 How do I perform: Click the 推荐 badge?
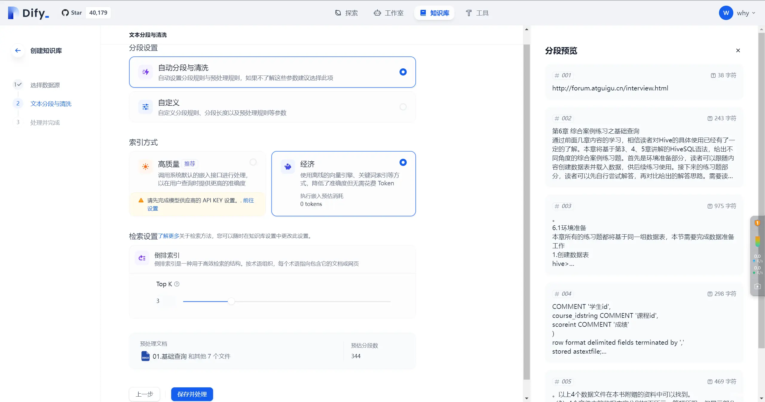click(x=189, y=164)
